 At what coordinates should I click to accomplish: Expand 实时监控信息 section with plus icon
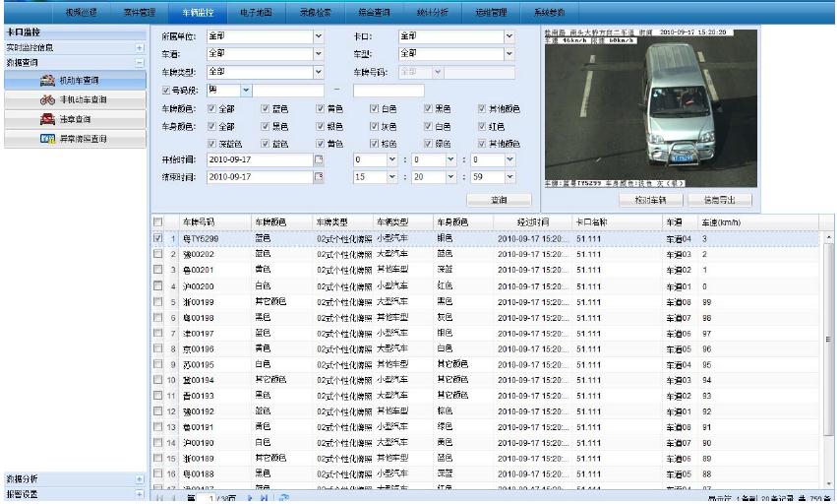140,47
